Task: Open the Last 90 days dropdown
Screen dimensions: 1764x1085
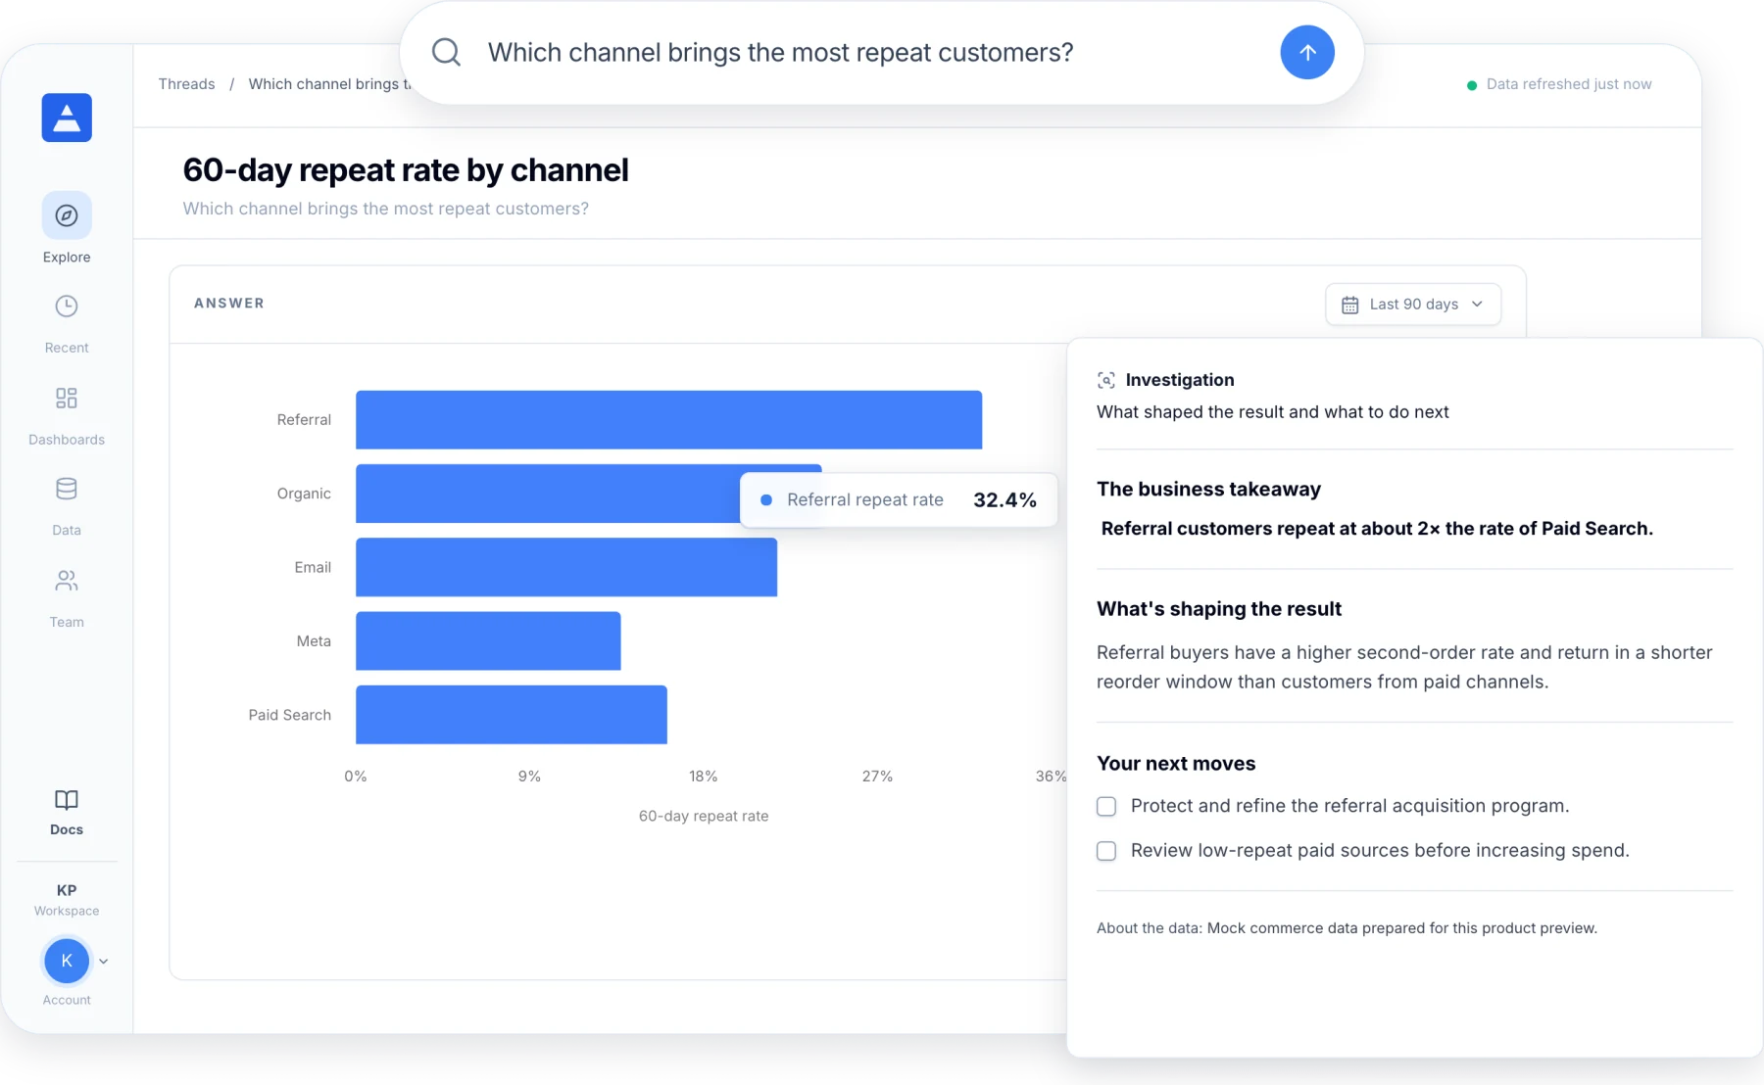Action: [x=1413, y=305]
